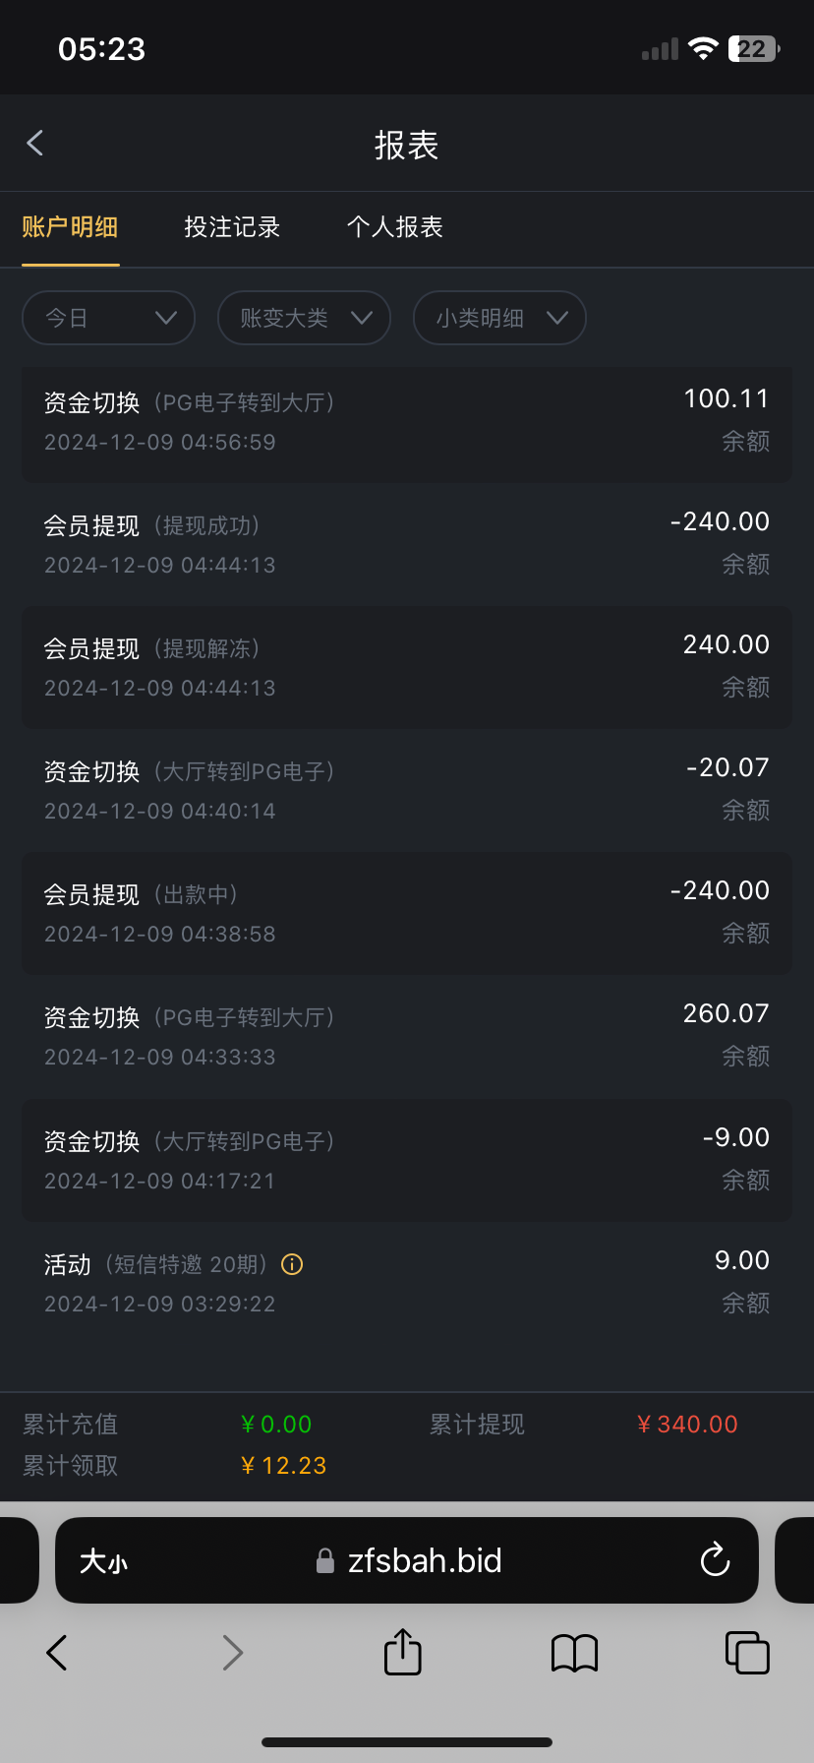
Task: Select the 账户明细 tab
Action: click(70, 227)
